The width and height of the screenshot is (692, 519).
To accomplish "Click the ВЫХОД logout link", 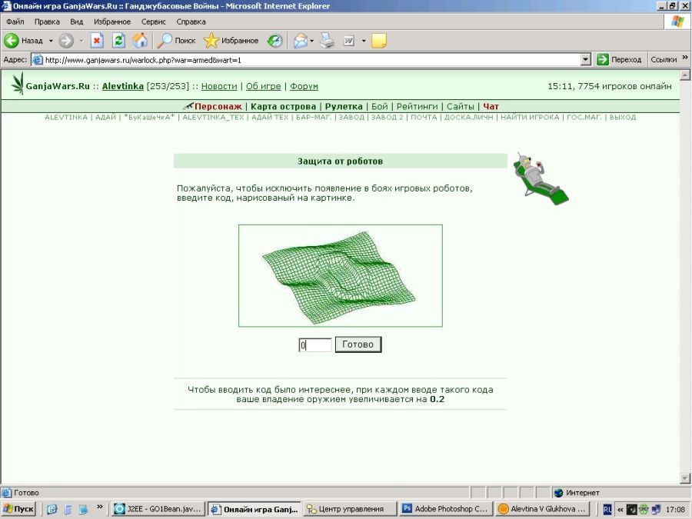I will (623, 117).
